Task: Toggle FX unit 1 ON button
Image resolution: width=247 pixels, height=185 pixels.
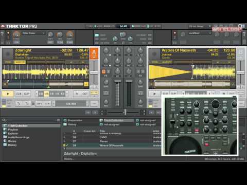Action: tap(16, 42)
